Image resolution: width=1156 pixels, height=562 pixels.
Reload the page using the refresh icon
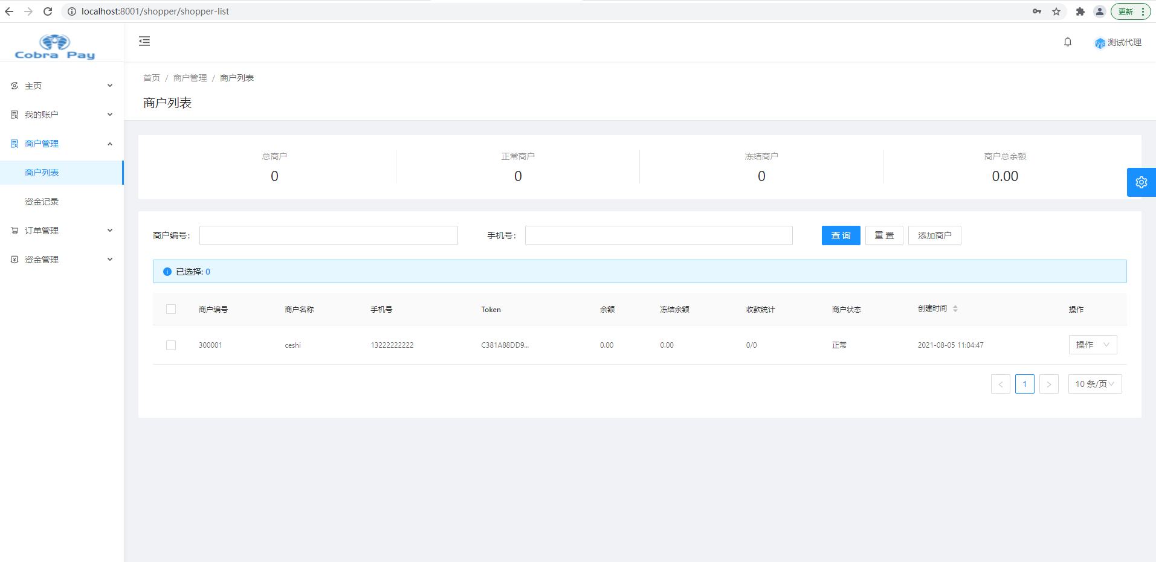(x=48, y=11)
